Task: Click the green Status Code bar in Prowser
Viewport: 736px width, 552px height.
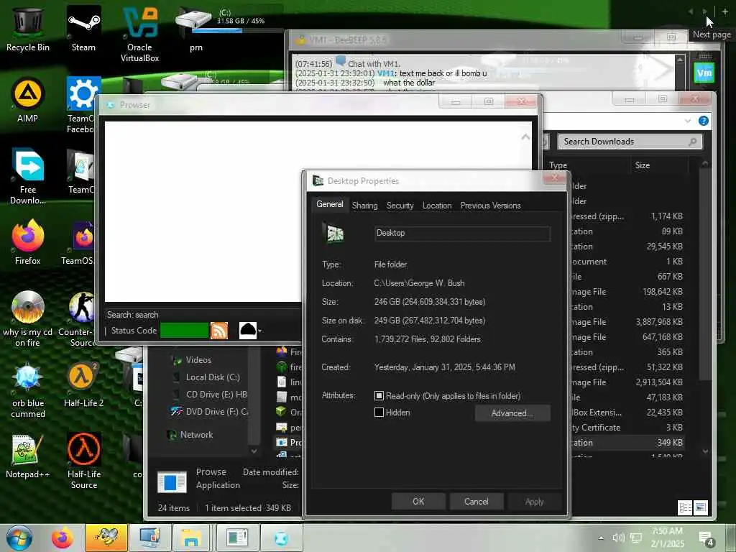Action: 185,331
